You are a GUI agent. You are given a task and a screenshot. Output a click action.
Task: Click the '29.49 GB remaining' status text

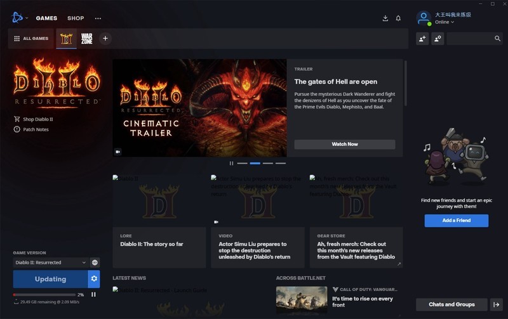point(50,302)
